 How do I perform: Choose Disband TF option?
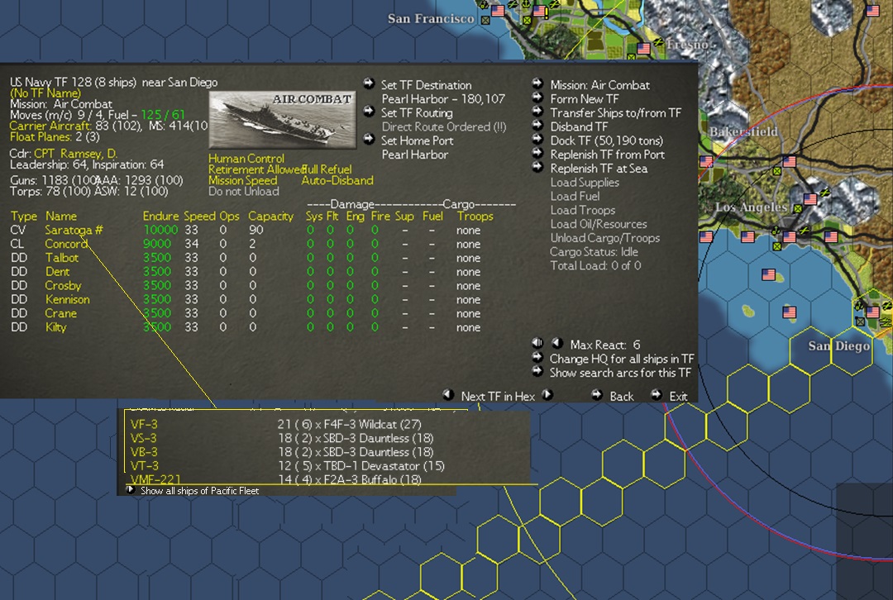tap(579, 127)
